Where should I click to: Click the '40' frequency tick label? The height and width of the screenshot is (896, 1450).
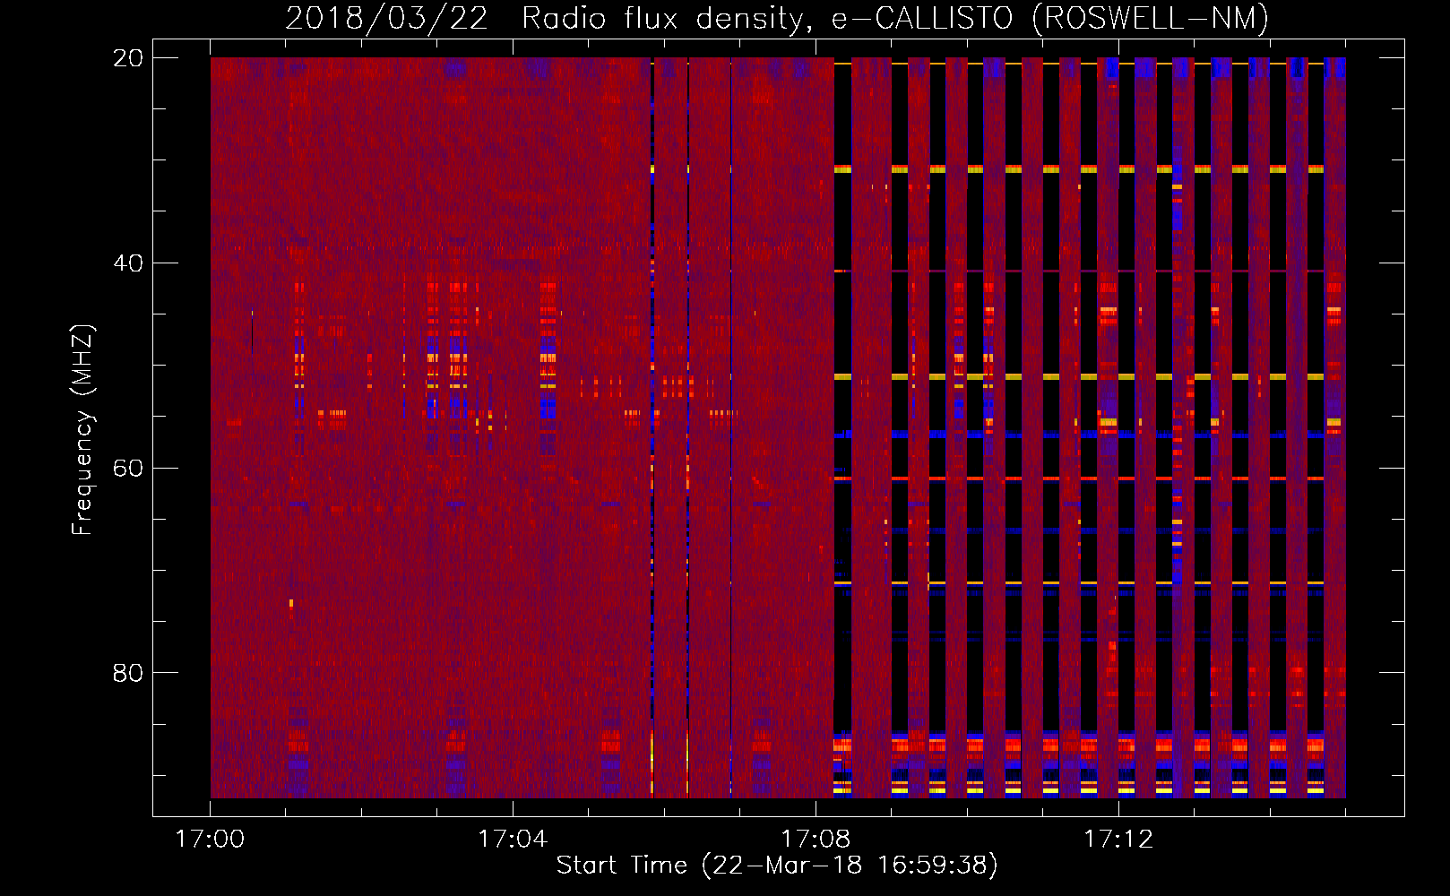click(x=128, y=263)
